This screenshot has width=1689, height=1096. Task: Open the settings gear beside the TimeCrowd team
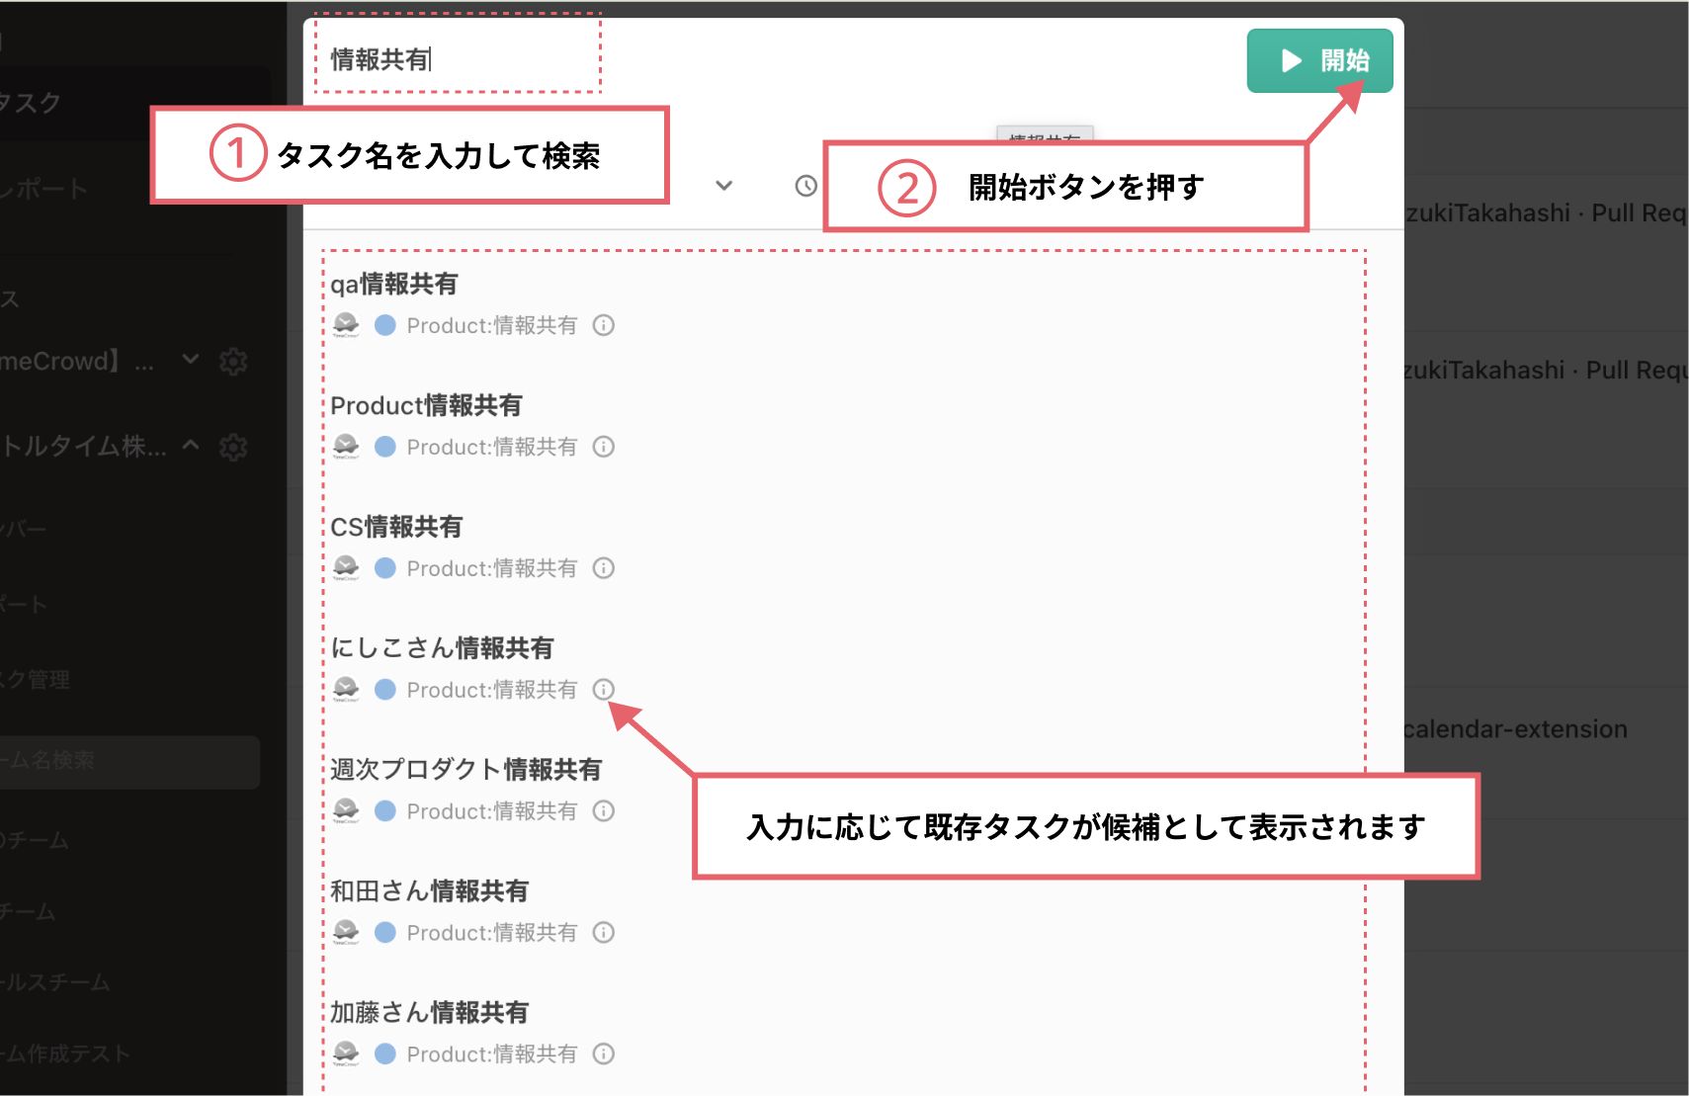coord(233,361)
